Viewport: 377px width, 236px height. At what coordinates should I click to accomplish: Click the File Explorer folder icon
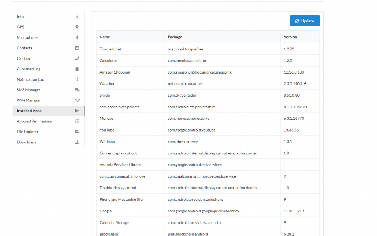tap(77, 132)
